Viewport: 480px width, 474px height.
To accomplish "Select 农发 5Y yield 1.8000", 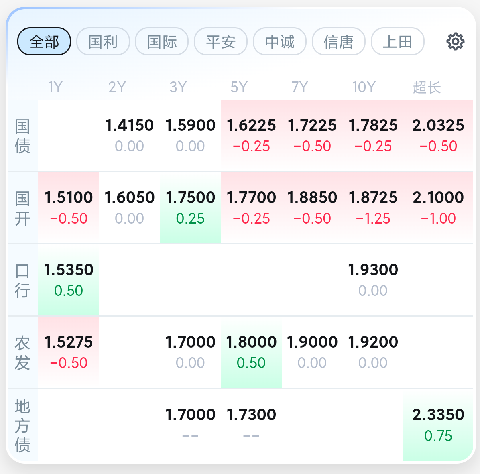I will (x=251, y=352).
